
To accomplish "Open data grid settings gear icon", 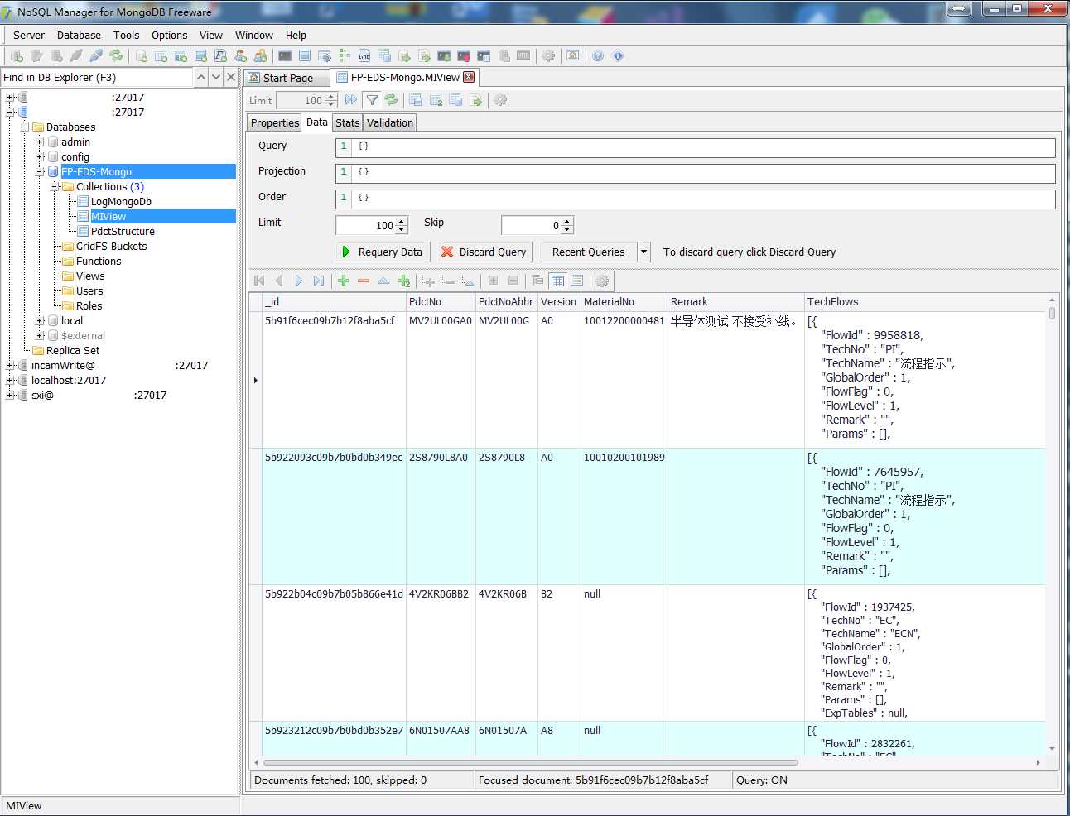I will point(602,281).
